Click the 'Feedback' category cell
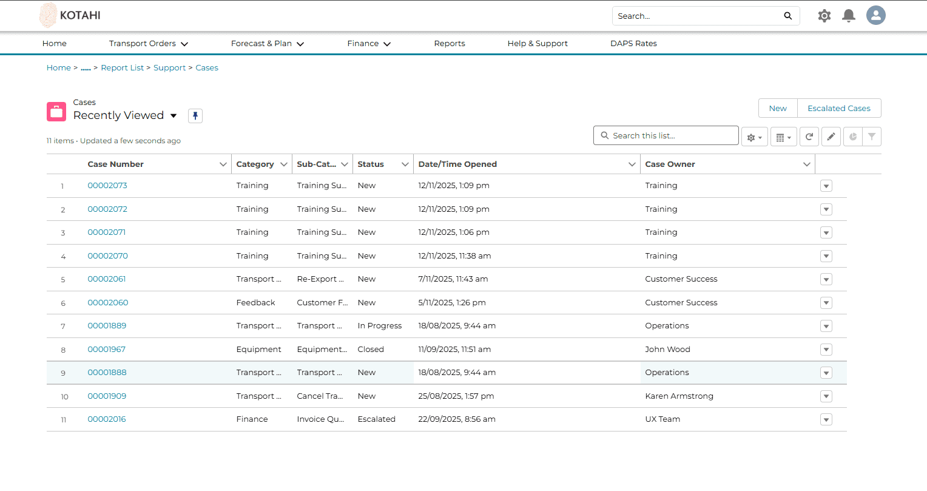The height and width of the screenshot is (491, 927). pyautogui.click(x=255, y=303)
